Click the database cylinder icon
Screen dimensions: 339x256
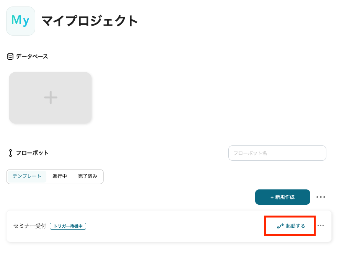click(10, 56)
